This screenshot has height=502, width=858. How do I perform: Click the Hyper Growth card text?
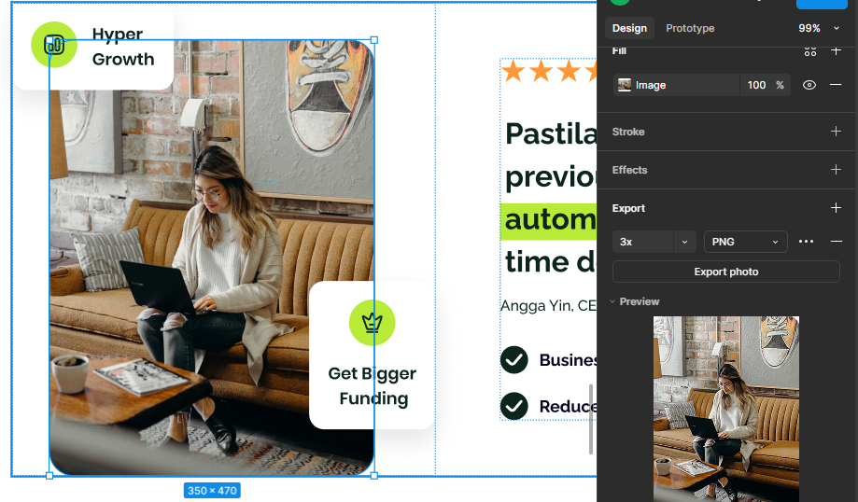click(x=123, y=47)
